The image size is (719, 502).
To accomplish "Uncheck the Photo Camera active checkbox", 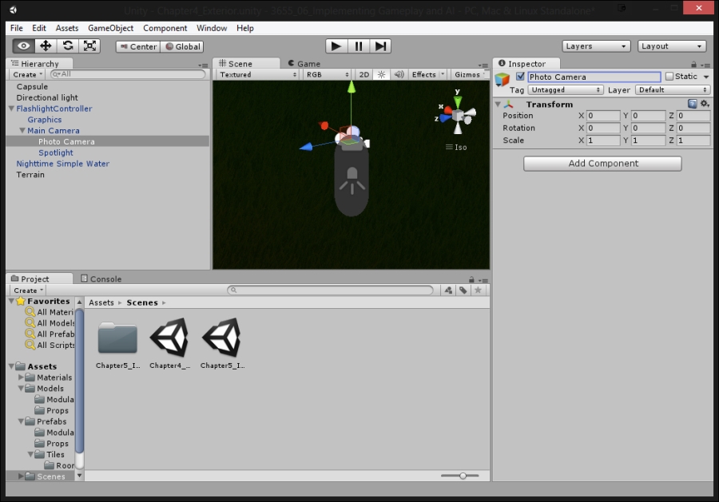I will 520,77.
